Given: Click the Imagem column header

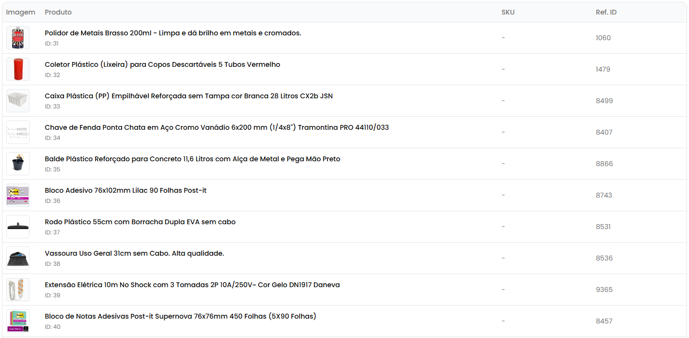Looking at the screenshot, I should pyautogui.click(x=20, y=12).
